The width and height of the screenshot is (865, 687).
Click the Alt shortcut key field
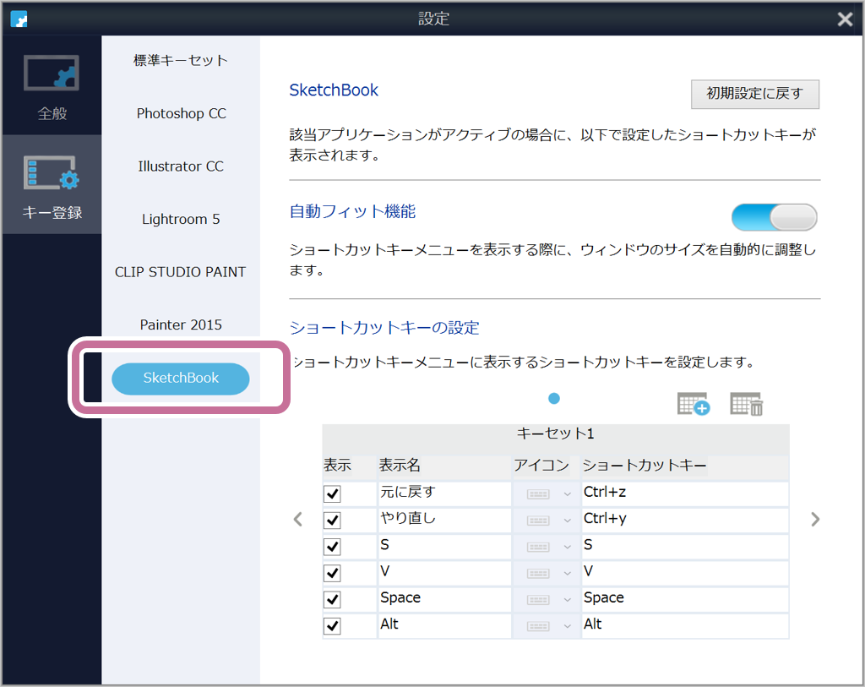(x=685, y=626)
